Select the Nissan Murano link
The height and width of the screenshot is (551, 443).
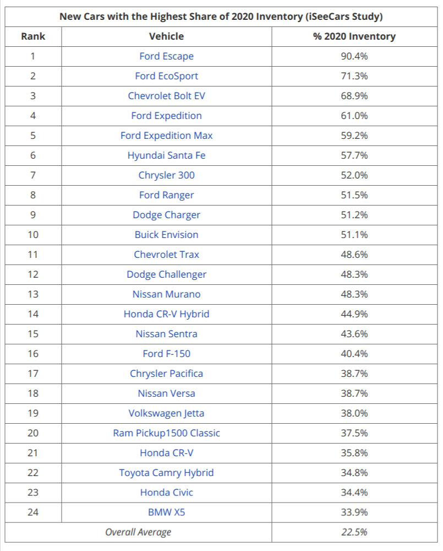166,294
